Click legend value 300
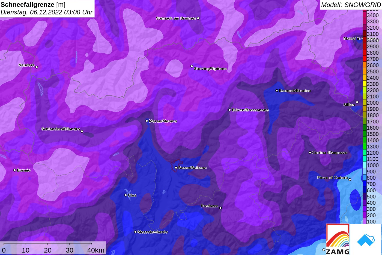Viewport: 382px width, 255px height. pos(371,209)
